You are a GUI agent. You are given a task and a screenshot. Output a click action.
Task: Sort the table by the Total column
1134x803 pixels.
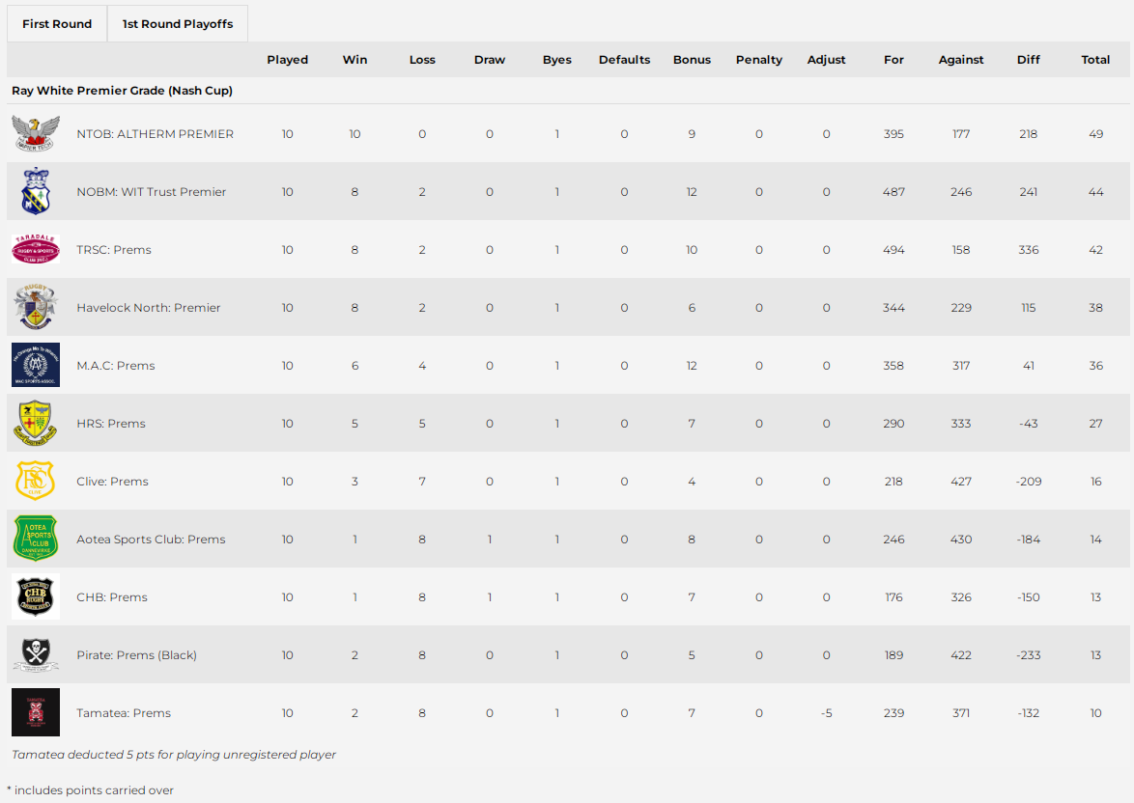(x=1095, y=59)
